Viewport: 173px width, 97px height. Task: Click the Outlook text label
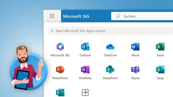85,55
